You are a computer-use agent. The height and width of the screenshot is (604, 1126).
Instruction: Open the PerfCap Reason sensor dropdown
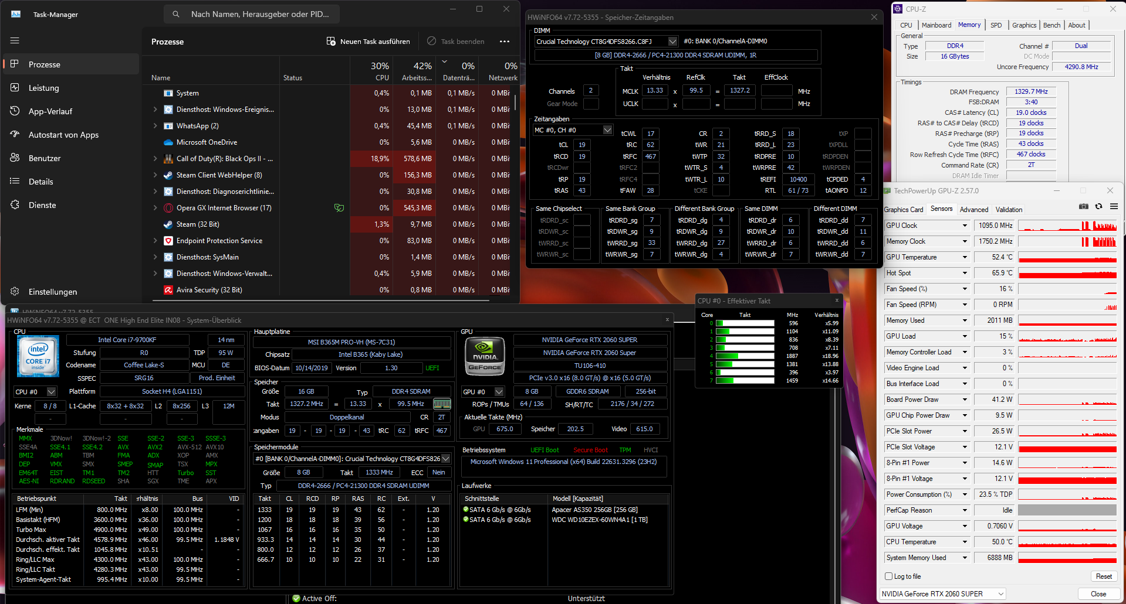click(x=964, y=510)
